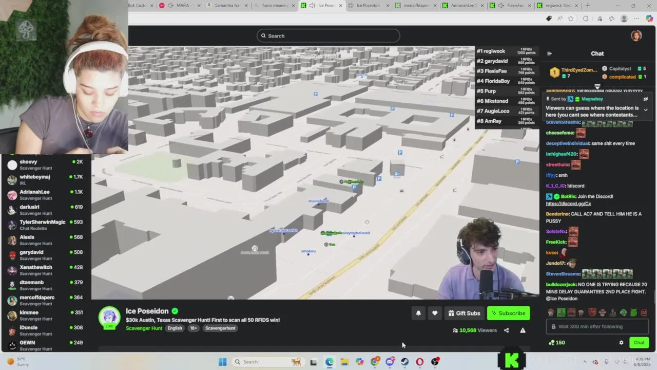Screen dimensions: 657x370
Task: Open Microsoft Edge from taskbar
Action: click(329, 362)
